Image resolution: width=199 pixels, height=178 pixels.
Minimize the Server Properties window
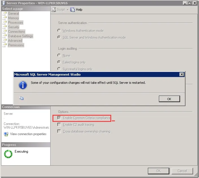tap(185, 3)
